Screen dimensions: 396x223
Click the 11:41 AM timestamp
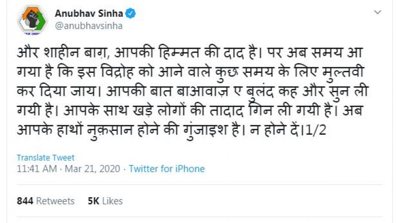coord(36,169)
